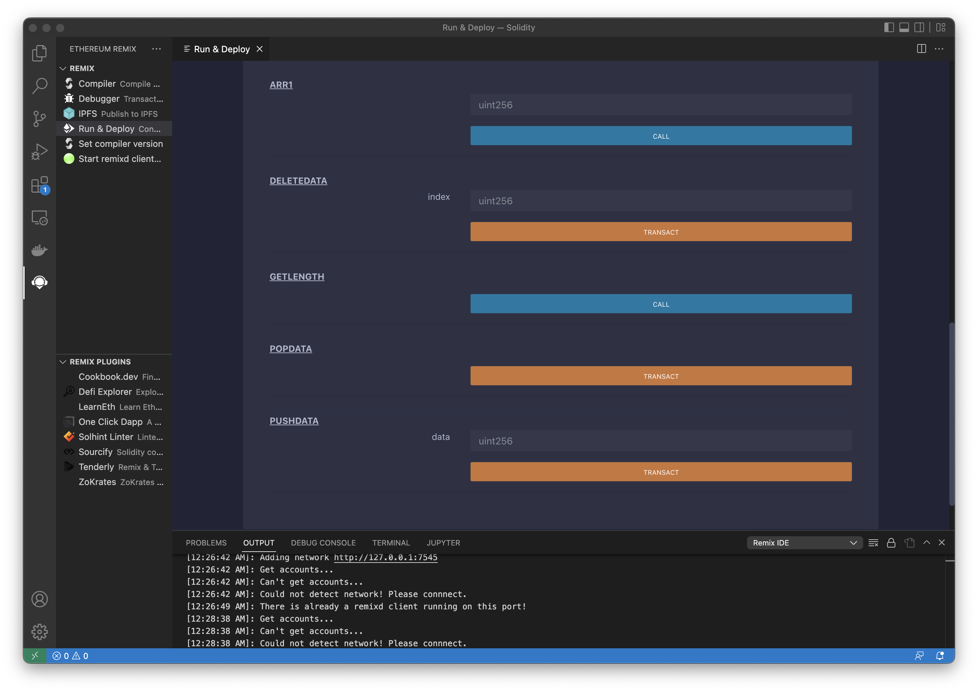
Task: Click the Manage gear icon
Action: point(39,632)
